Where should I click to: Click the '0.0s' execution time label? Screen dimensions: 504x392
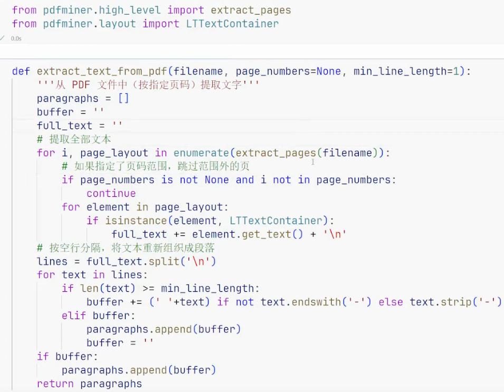pos(16,39)
